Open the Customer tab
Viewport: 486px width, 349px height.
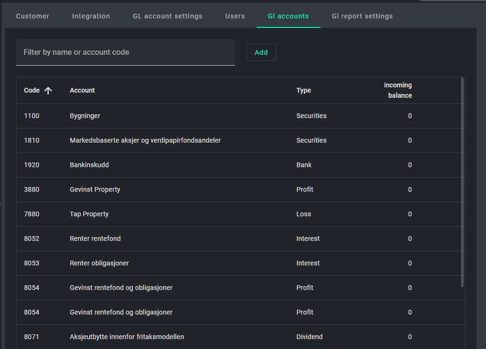[x=33, y=16]
